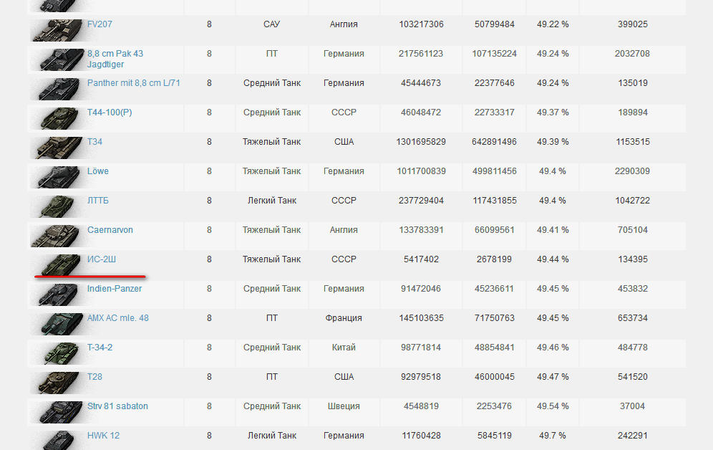Click the 8,8 cm Pak 43 Jagdtiger tank image
The height and width of the screenshot is (450, 713).
57,59
